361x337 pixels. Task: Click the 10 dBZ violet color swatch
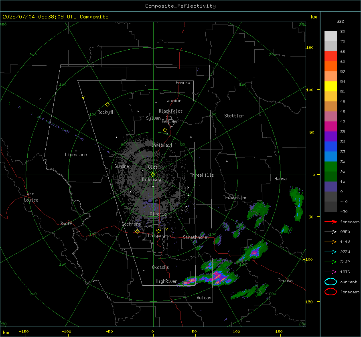331,187
